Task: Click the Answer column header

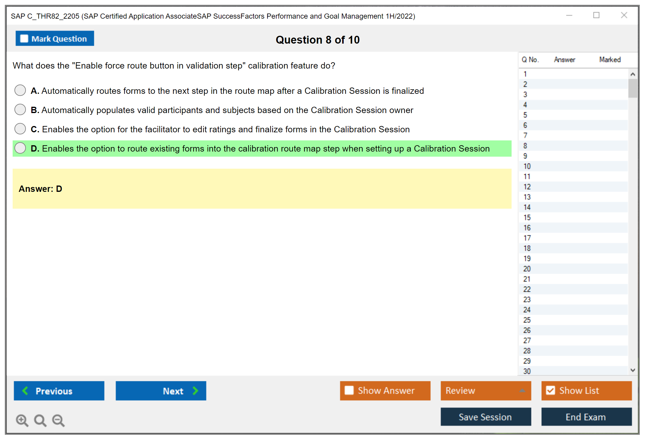Action: click(x=564, y=60)
